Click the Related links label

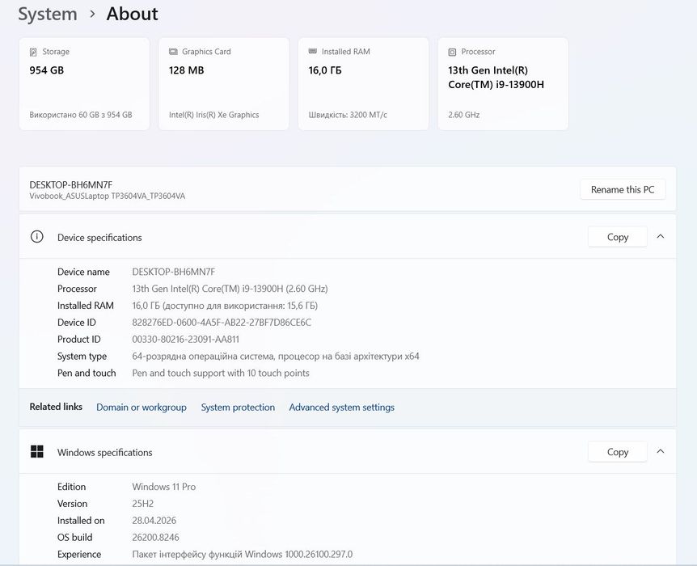tap(56, 407)
